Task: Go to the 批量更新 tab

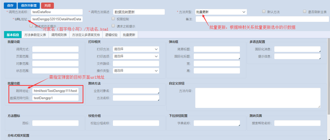Action: point(129,35)
